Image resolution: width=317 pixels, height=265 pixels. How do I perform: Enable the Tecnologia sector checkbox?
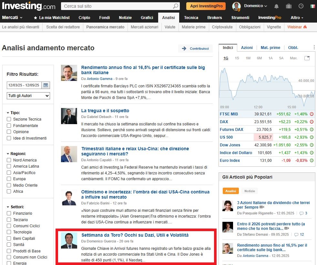(9, 232)
